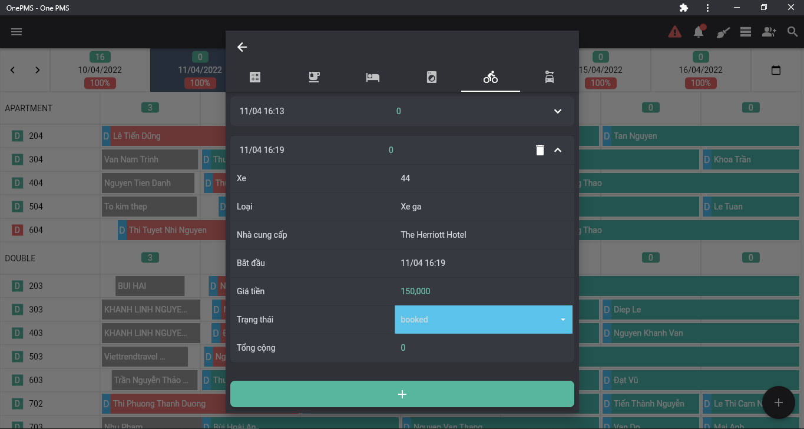This screenshot has width=804, height=429.
Task: Click the Xe value 44
Action: point(405,178)
